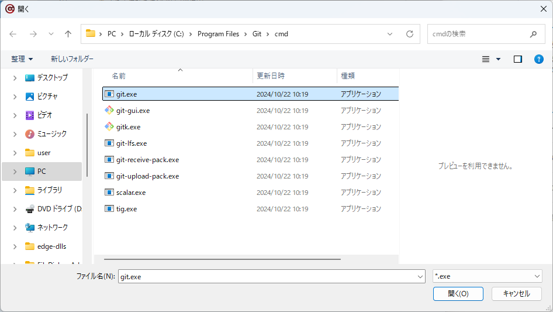
Task: Expand PC tree node
Action: tap(15, 172)
